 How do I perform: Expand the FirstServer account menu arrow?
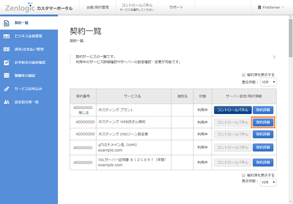(283, 7)
